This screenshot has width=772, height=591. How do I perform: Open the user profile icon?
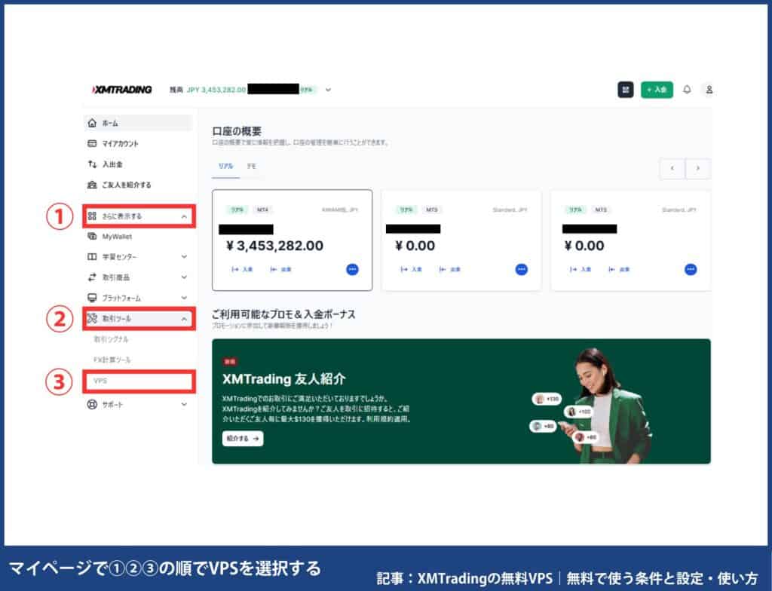[709, 90]
